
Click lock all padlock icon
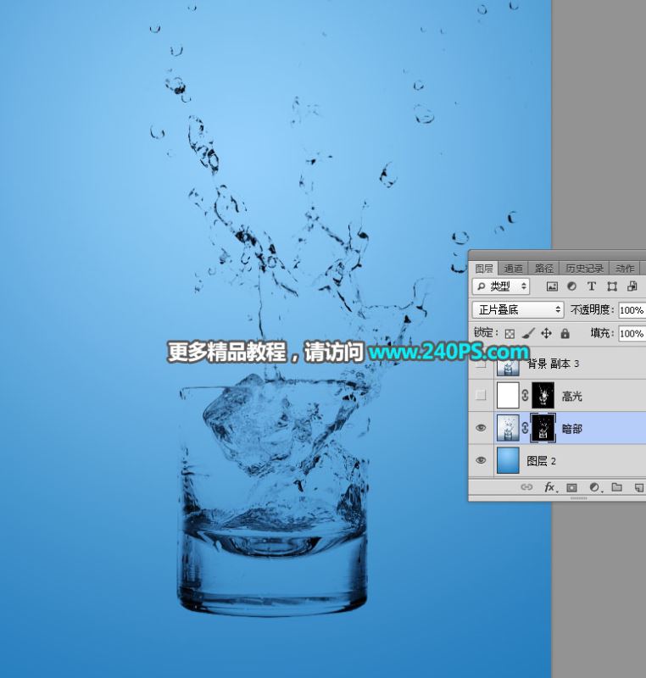point(565,333)
